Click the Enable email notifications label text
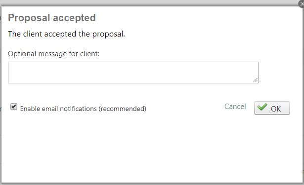This screenshot has height=185, width=304. tap(83, 109)
